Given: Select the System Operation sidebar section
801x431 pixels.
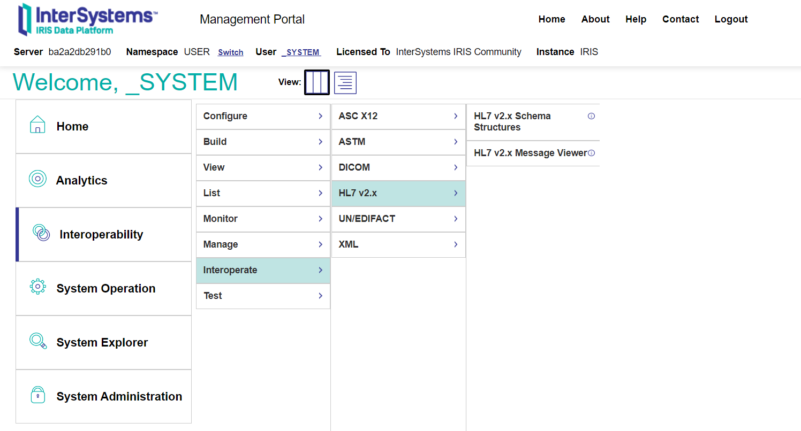Looking at the screenshot, I should (x=103, y=289).
